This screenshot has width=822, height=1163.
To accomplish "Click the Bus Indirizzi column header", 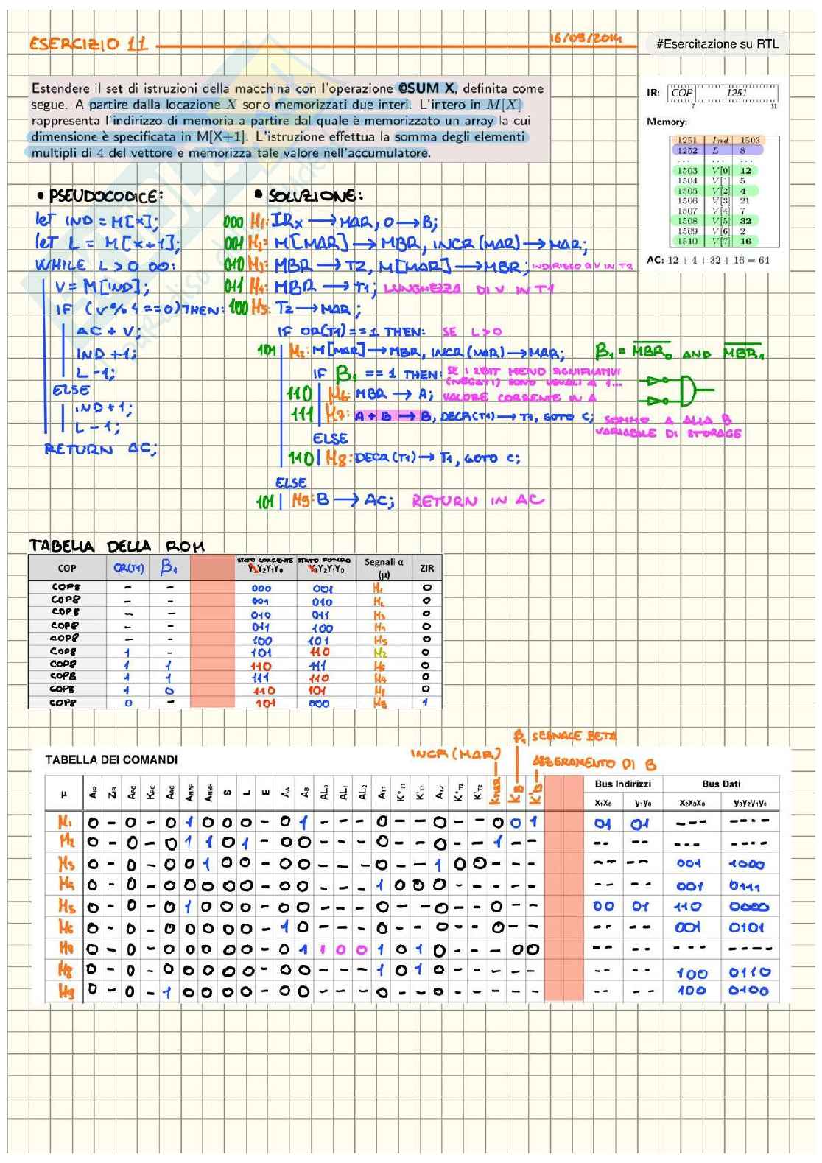I will 623,784.
